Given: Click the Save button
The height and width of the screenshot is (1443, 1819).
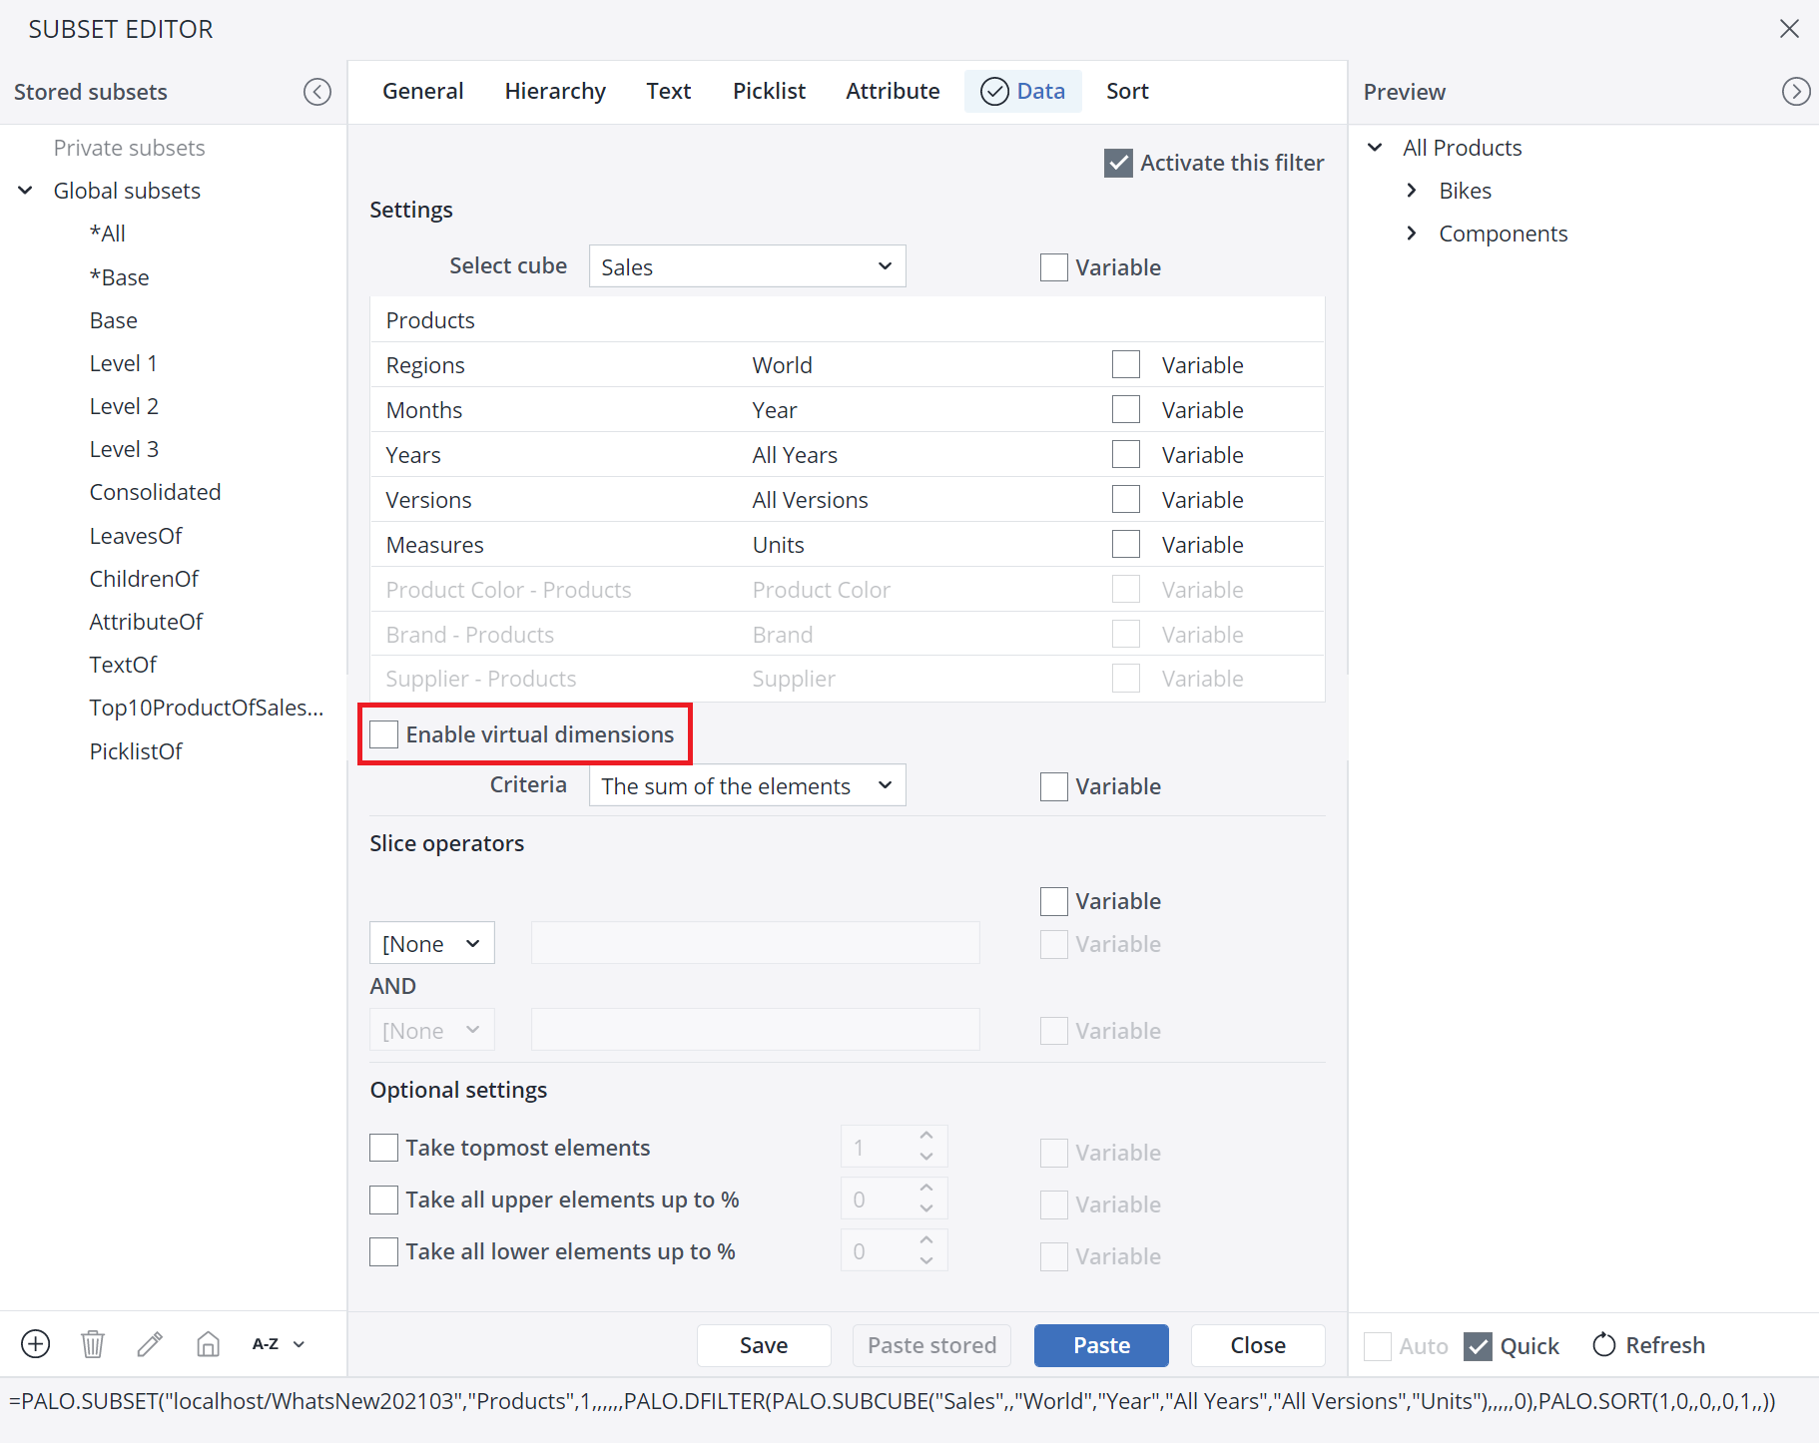Looking at the screenshot, I should click(x=764, y=1345).
